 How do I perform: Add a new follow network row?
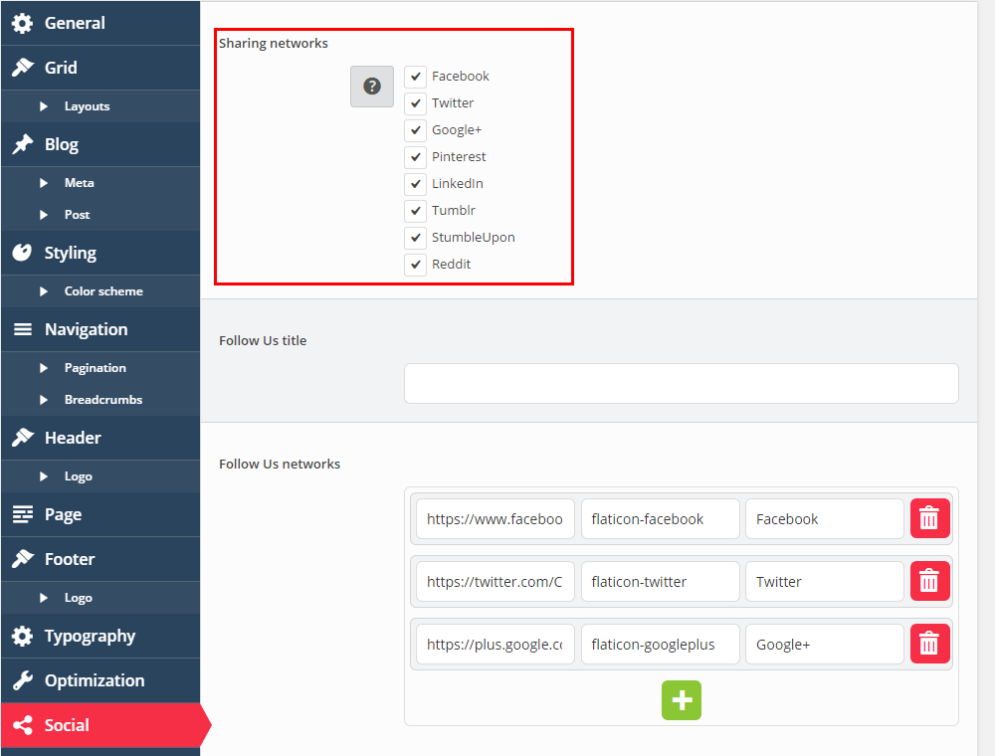pos(682,700)
